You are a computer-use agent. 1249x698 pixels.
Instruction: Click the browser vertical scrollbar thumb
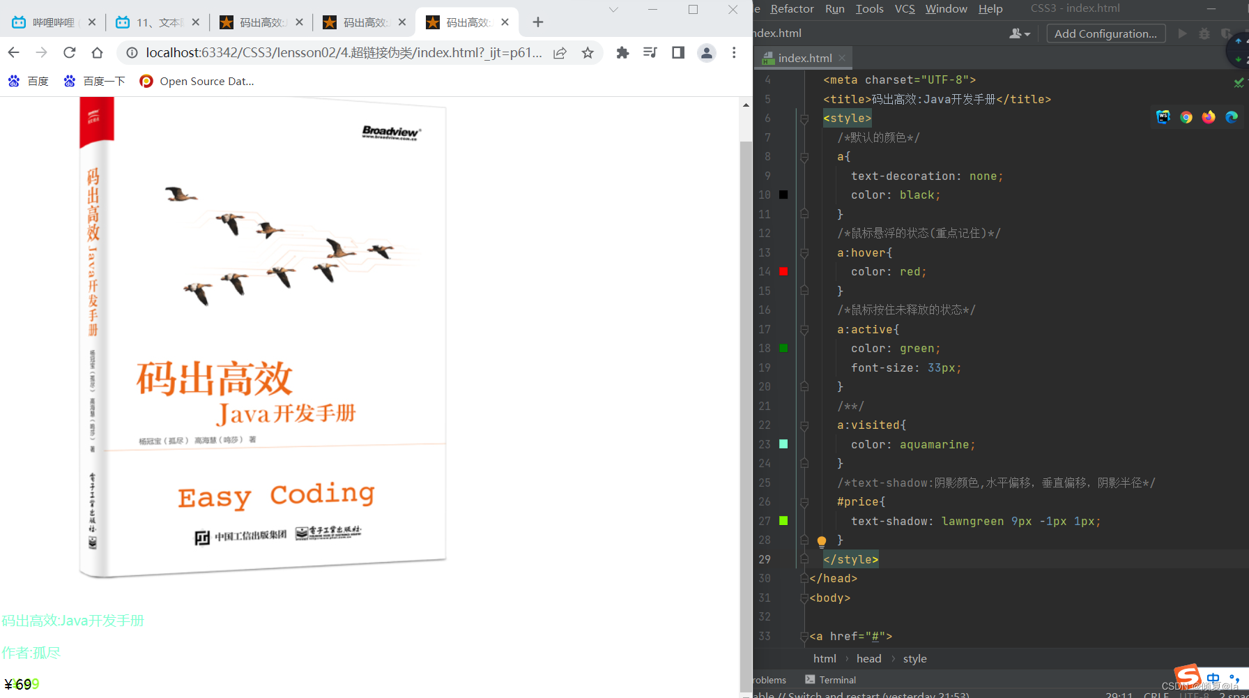(x=746, y=417)
